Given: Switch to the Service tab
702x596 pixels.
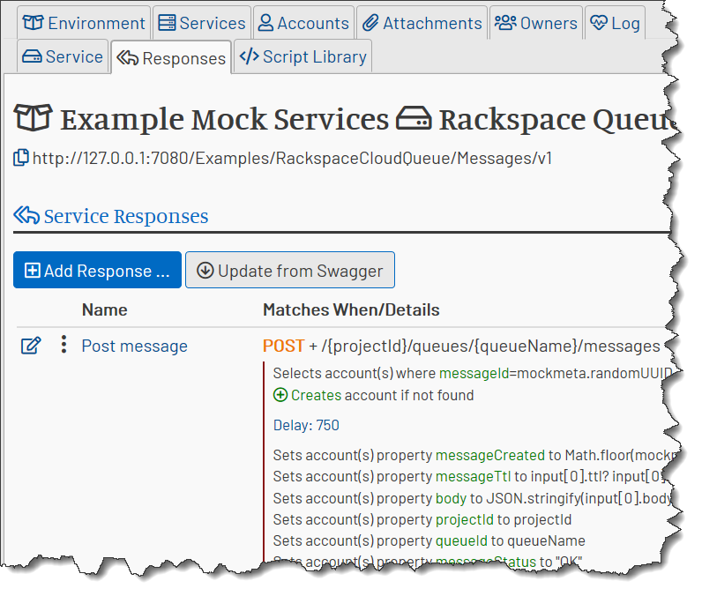Looking at the screenshot, I should [x=63, y=56].
